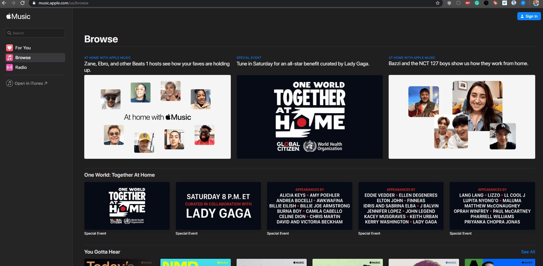Click the browser forward arrow
Screen dimensions: 543x266
coord(13,3)
